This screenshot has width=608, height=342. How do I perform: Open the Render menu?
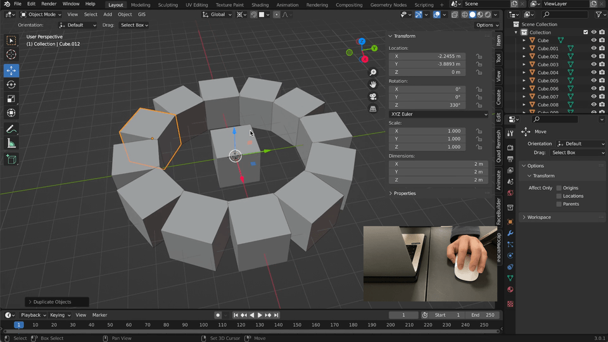[x=49, y=4]
